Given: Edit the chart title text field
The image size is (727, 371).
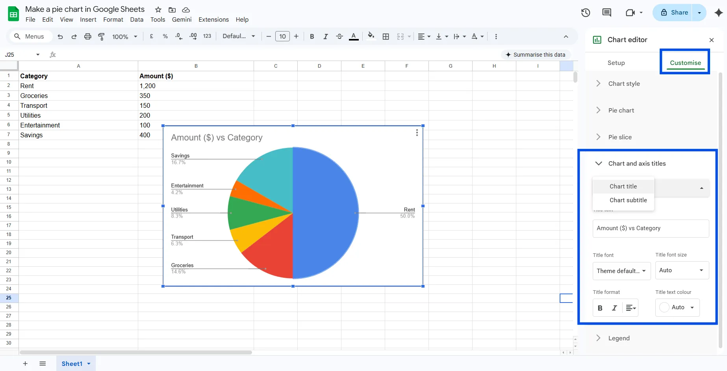Looking at the screenshot, I should point(650,228).
